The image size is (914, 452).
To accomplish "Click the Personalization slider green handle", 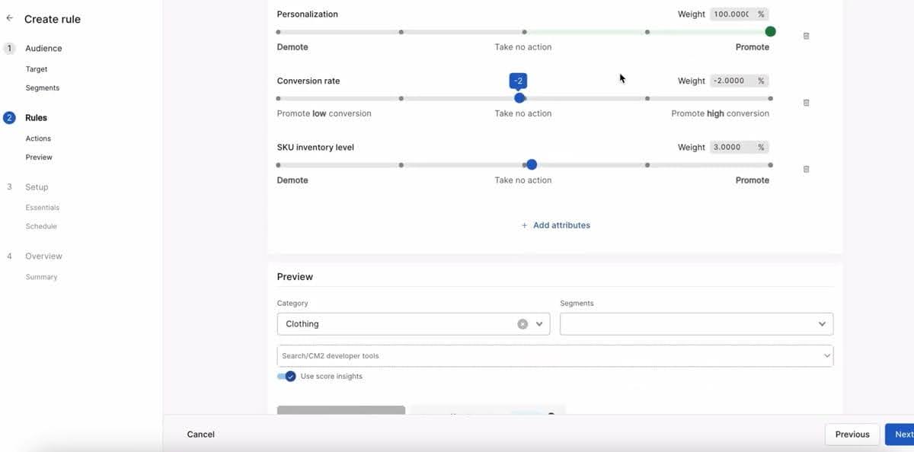I will click(770, 31).
